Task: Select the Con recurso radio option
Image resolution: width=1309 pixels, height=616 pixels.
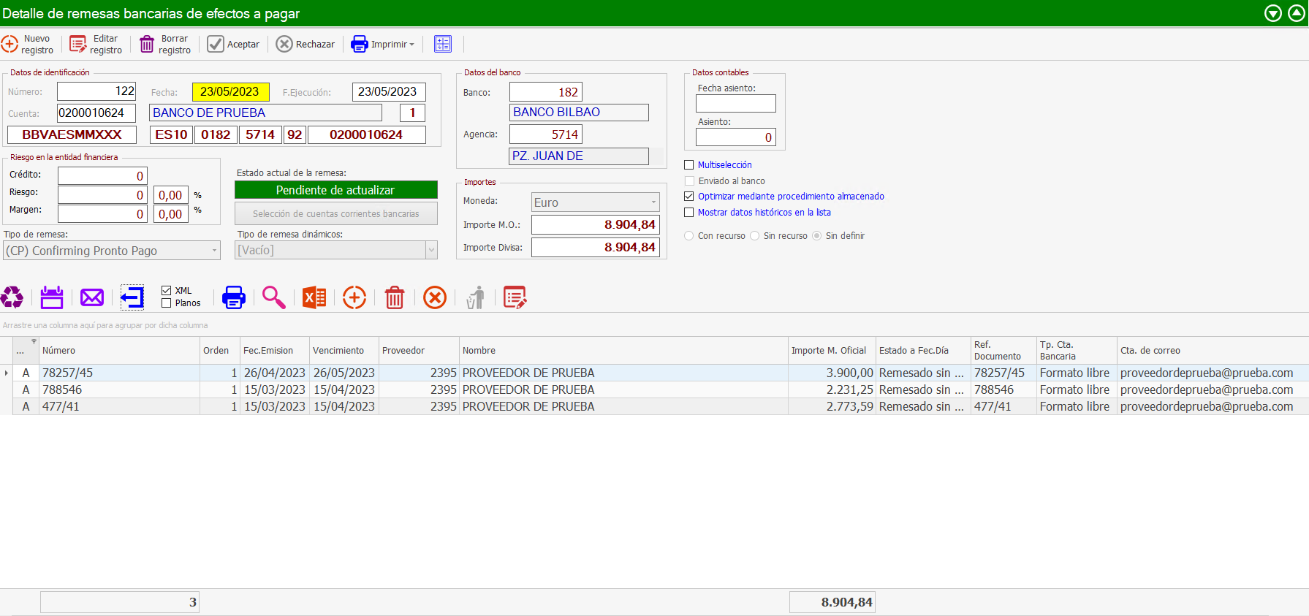Action: coord(689,236)
